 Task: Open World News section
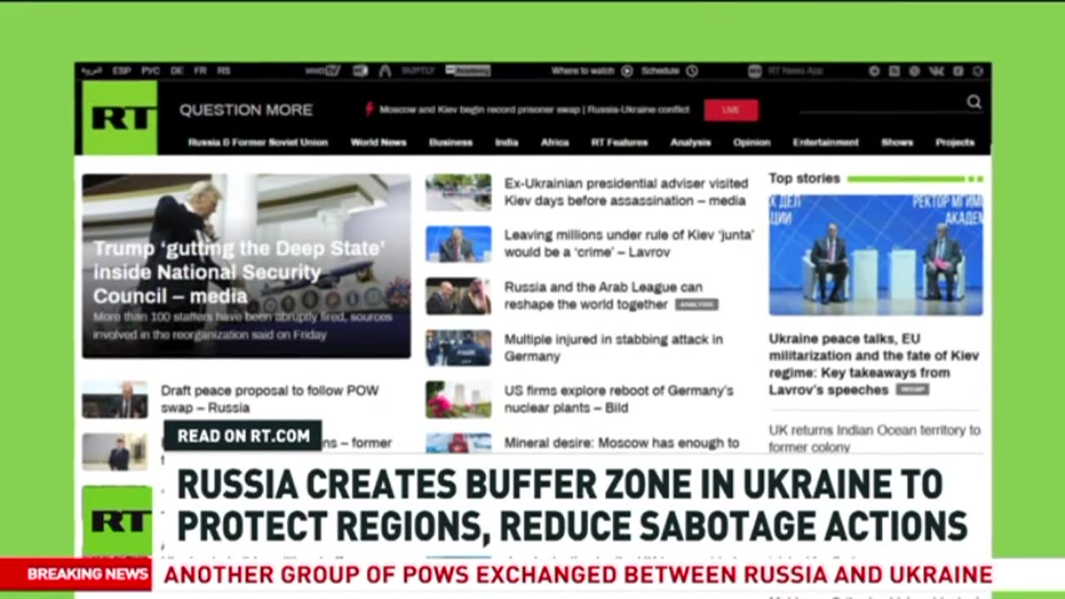(378, 142)
